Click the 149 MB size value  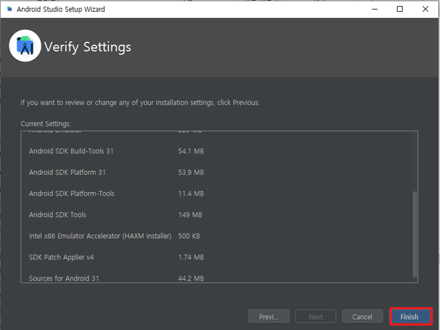[x=190, y=215]
